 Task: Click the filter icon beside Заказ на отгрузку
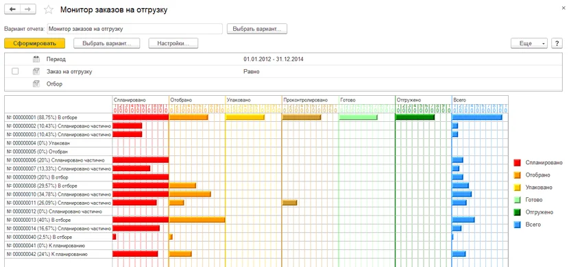(36, 71)
